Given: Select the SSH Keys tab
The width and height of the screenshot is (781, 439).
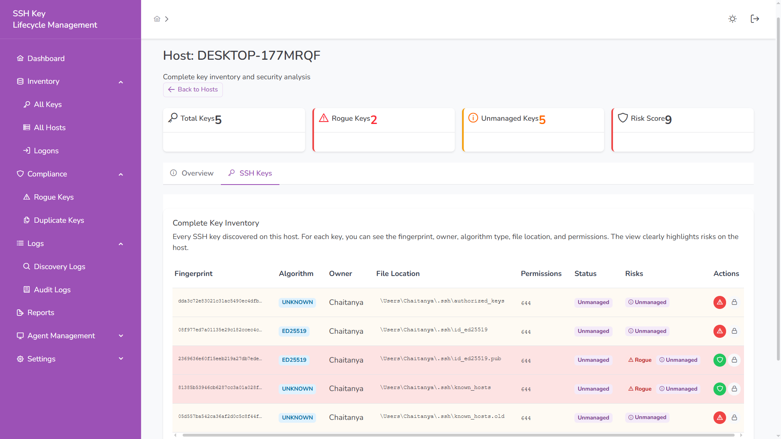Looking at the screenshot, I should tap(250, 173).
